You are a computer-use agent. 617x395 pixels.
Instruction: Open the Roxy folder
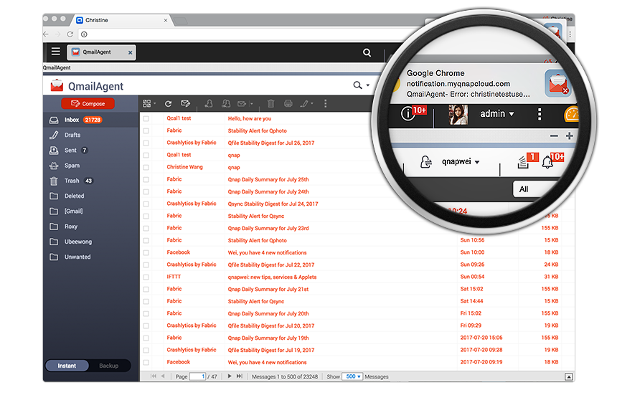(x=91, y=227)
